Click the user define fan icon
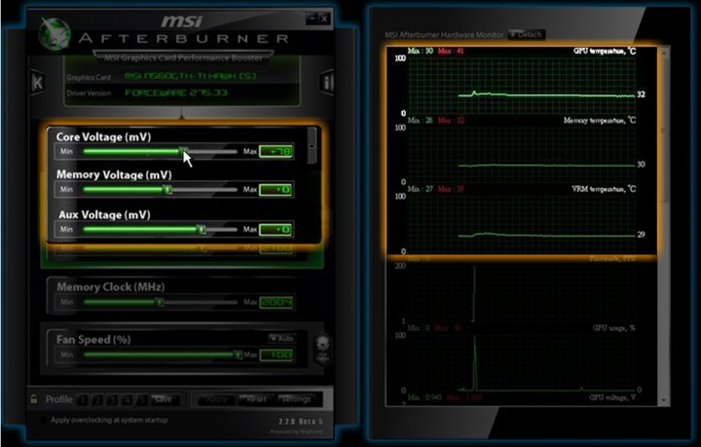Screen dimensions: 701x447 [322, 349]
